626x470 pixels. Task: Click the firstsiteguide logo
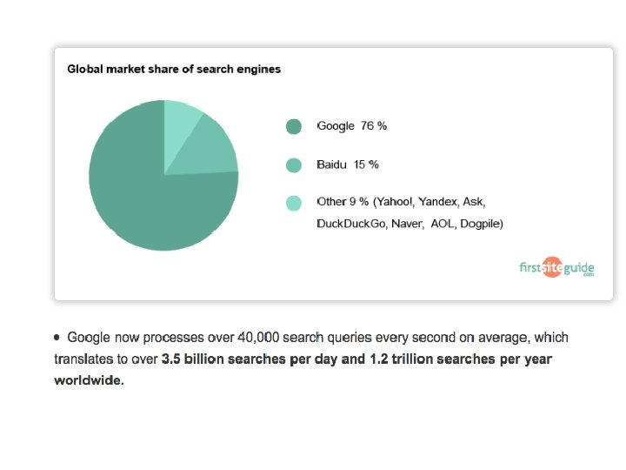[556, 268]
